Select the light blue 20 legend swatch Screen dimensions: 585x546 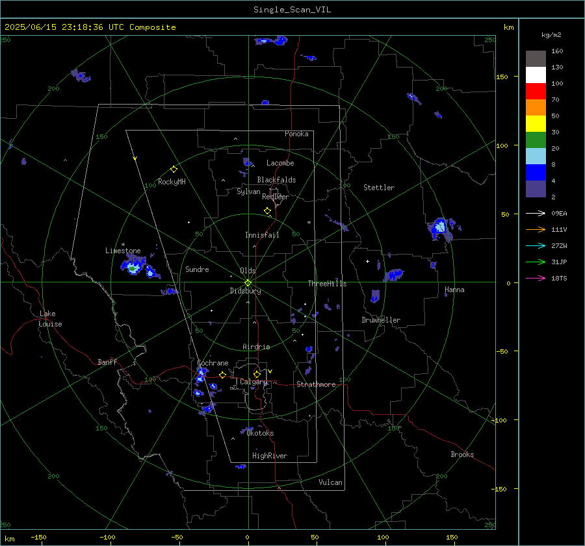536,156
